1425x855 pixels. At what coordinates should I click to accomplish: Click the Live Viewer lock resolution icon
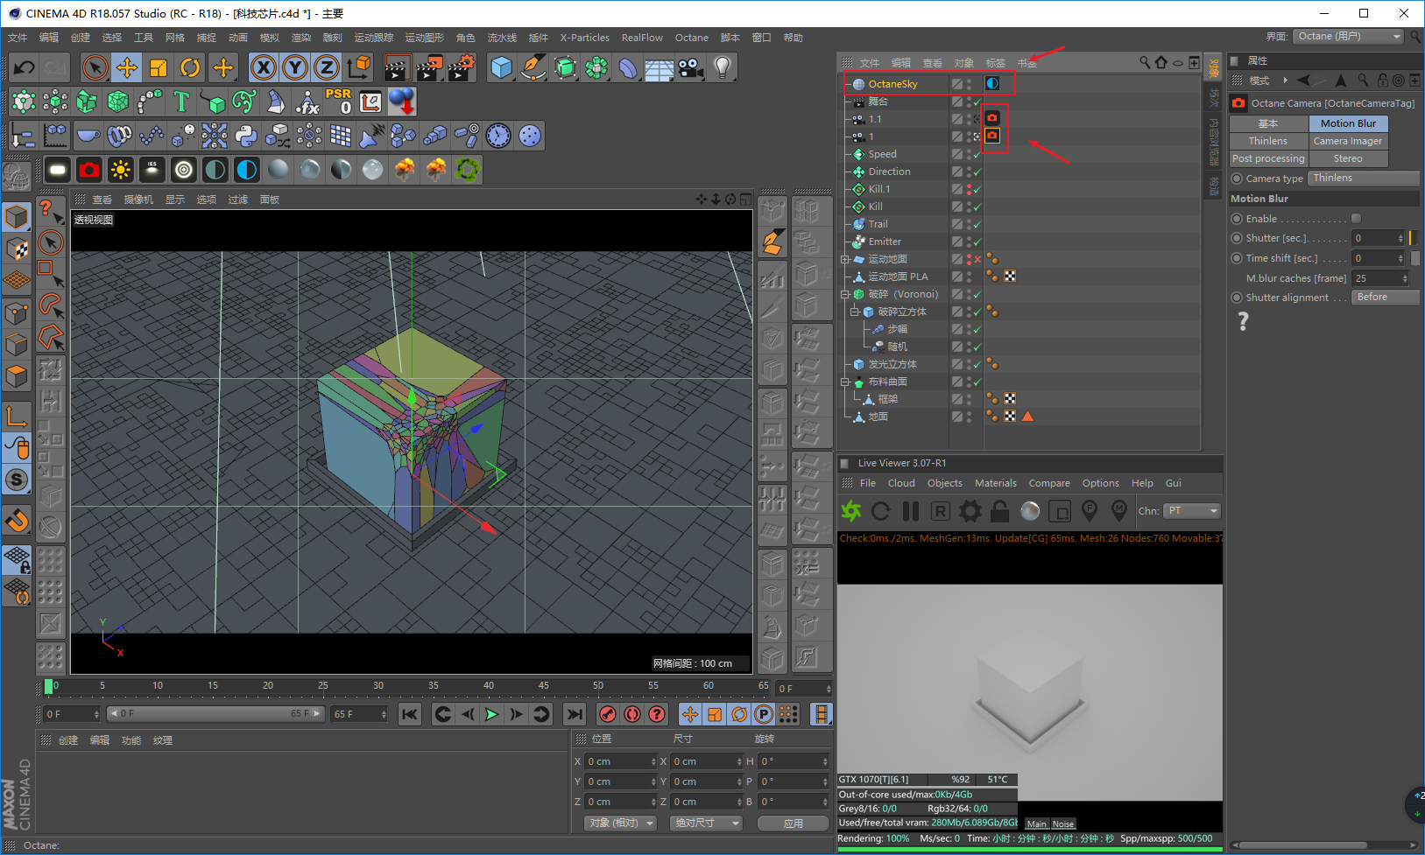coord(1000,510)
